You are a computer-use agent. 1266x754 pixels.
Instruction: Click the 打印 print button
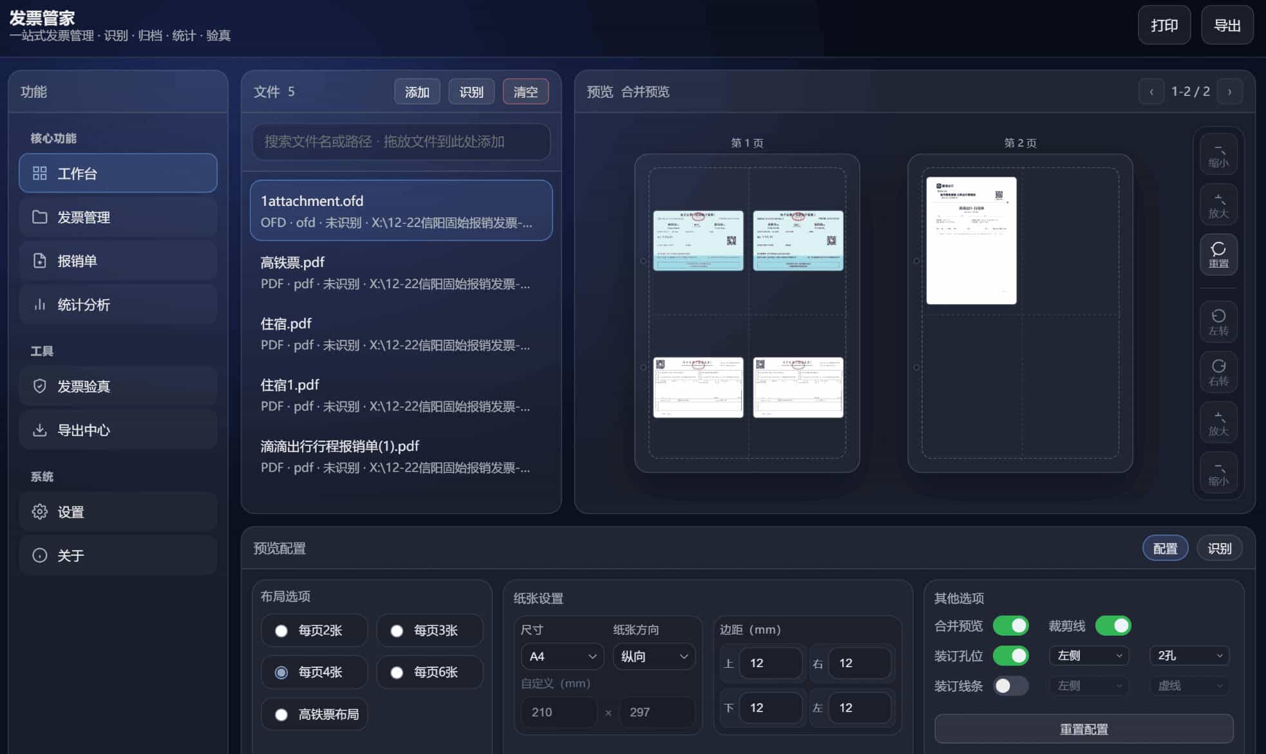1164,25
